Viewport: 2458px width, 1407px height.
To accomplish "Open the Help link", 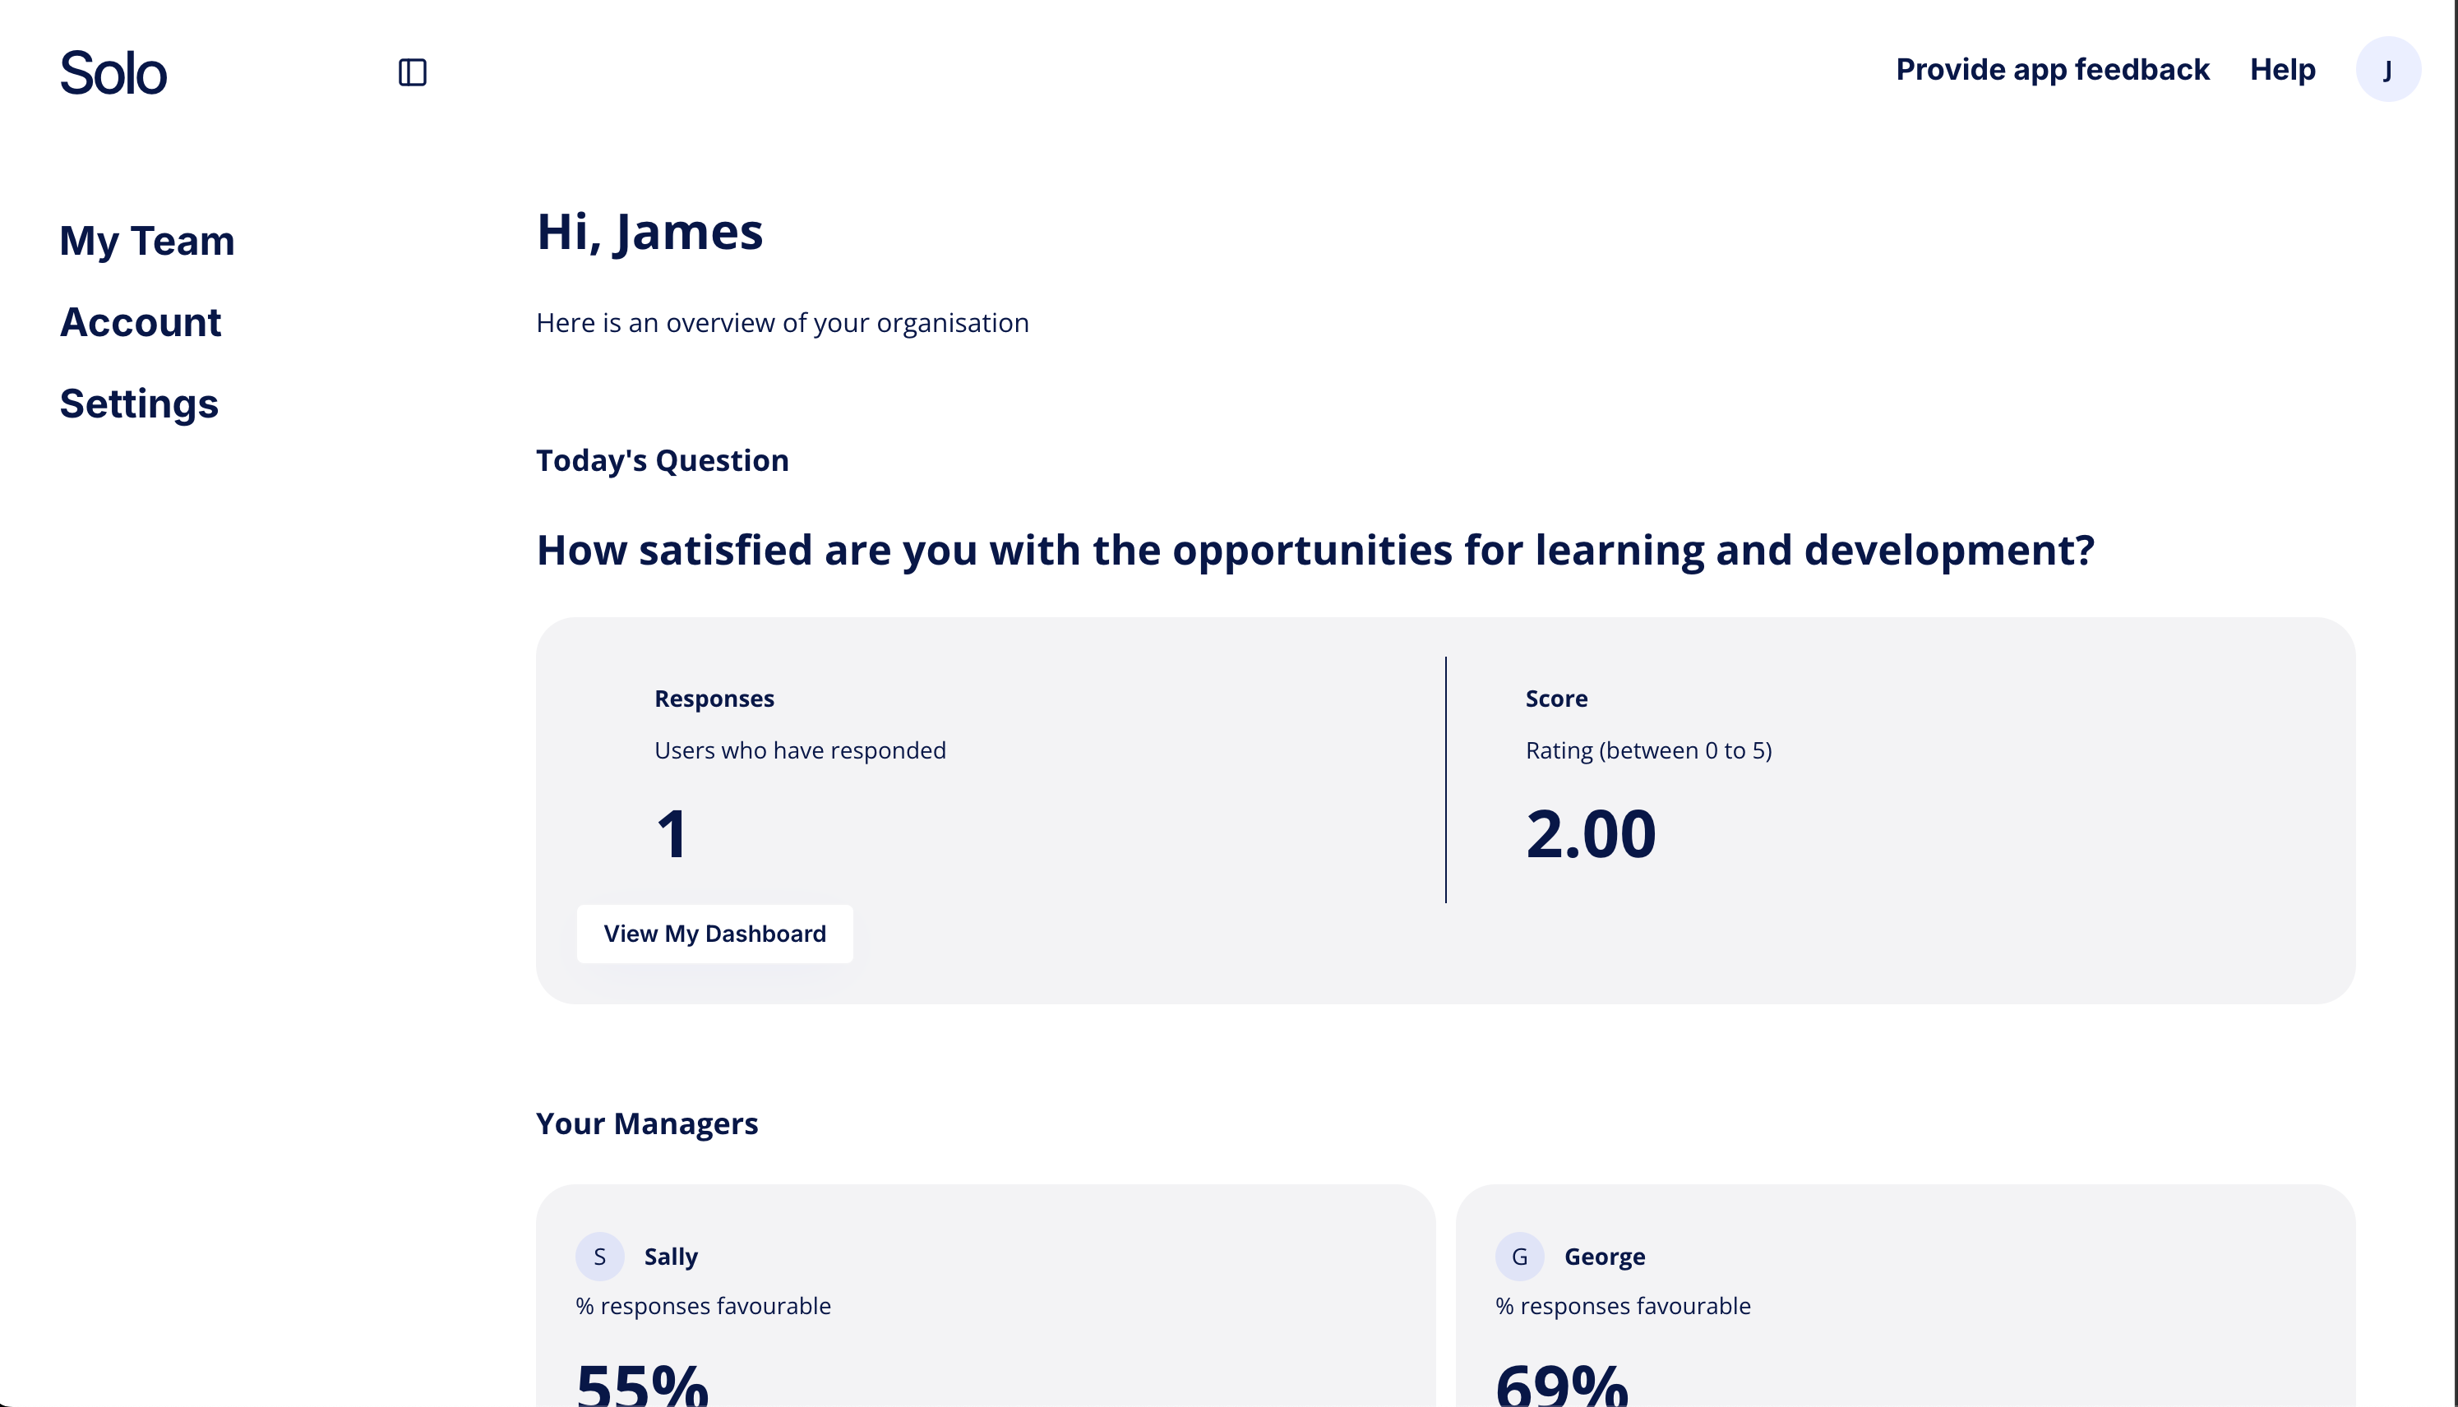I will (2282, 70).
